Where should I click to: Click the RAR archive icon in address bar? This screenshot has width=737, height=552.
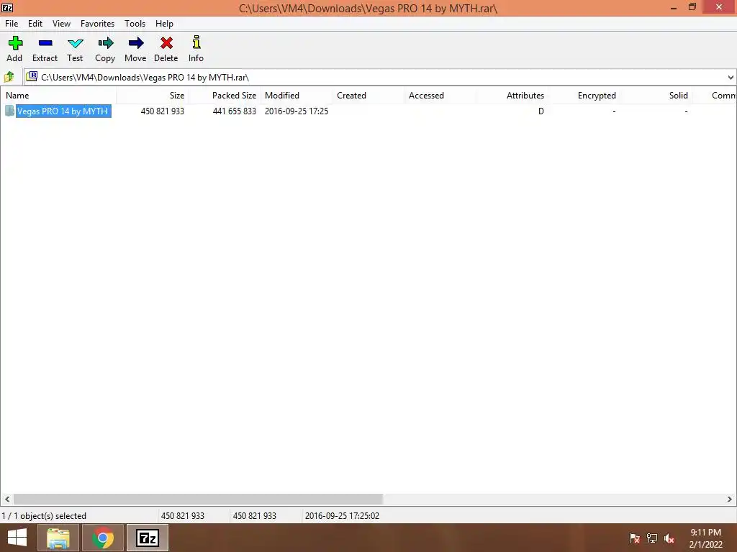tap(32, 76)
